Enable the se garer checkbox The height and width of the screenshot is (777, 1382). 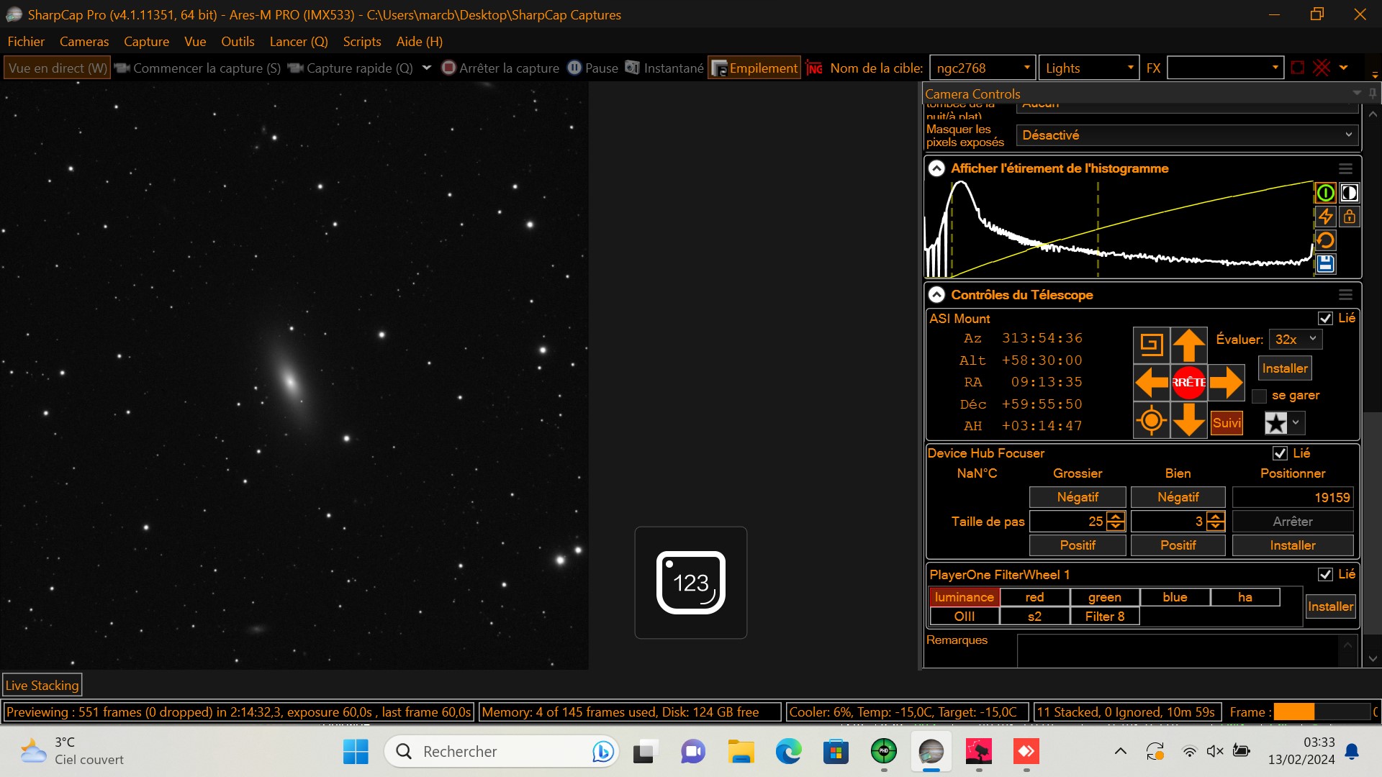pyautogui.click(x=1260, y=396)
